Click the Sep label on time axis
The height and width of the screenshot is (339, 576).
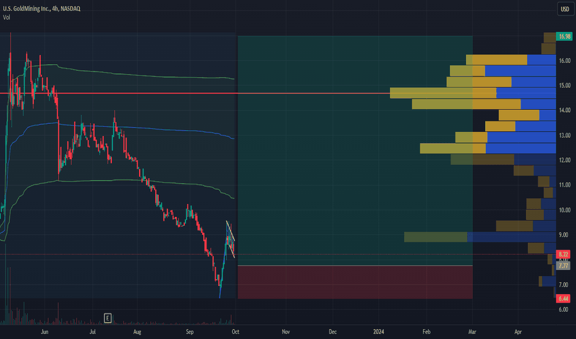[x=190, y=332]
